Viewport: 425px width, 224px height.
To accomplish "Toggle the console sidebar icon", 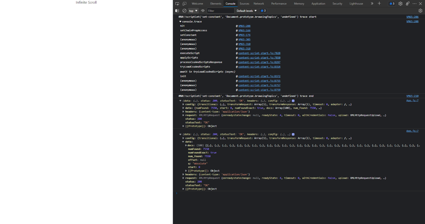I will coord(177,11).
